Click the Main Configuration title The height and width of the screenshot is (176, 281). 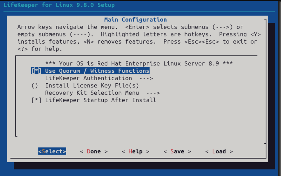tap(136, 19)
